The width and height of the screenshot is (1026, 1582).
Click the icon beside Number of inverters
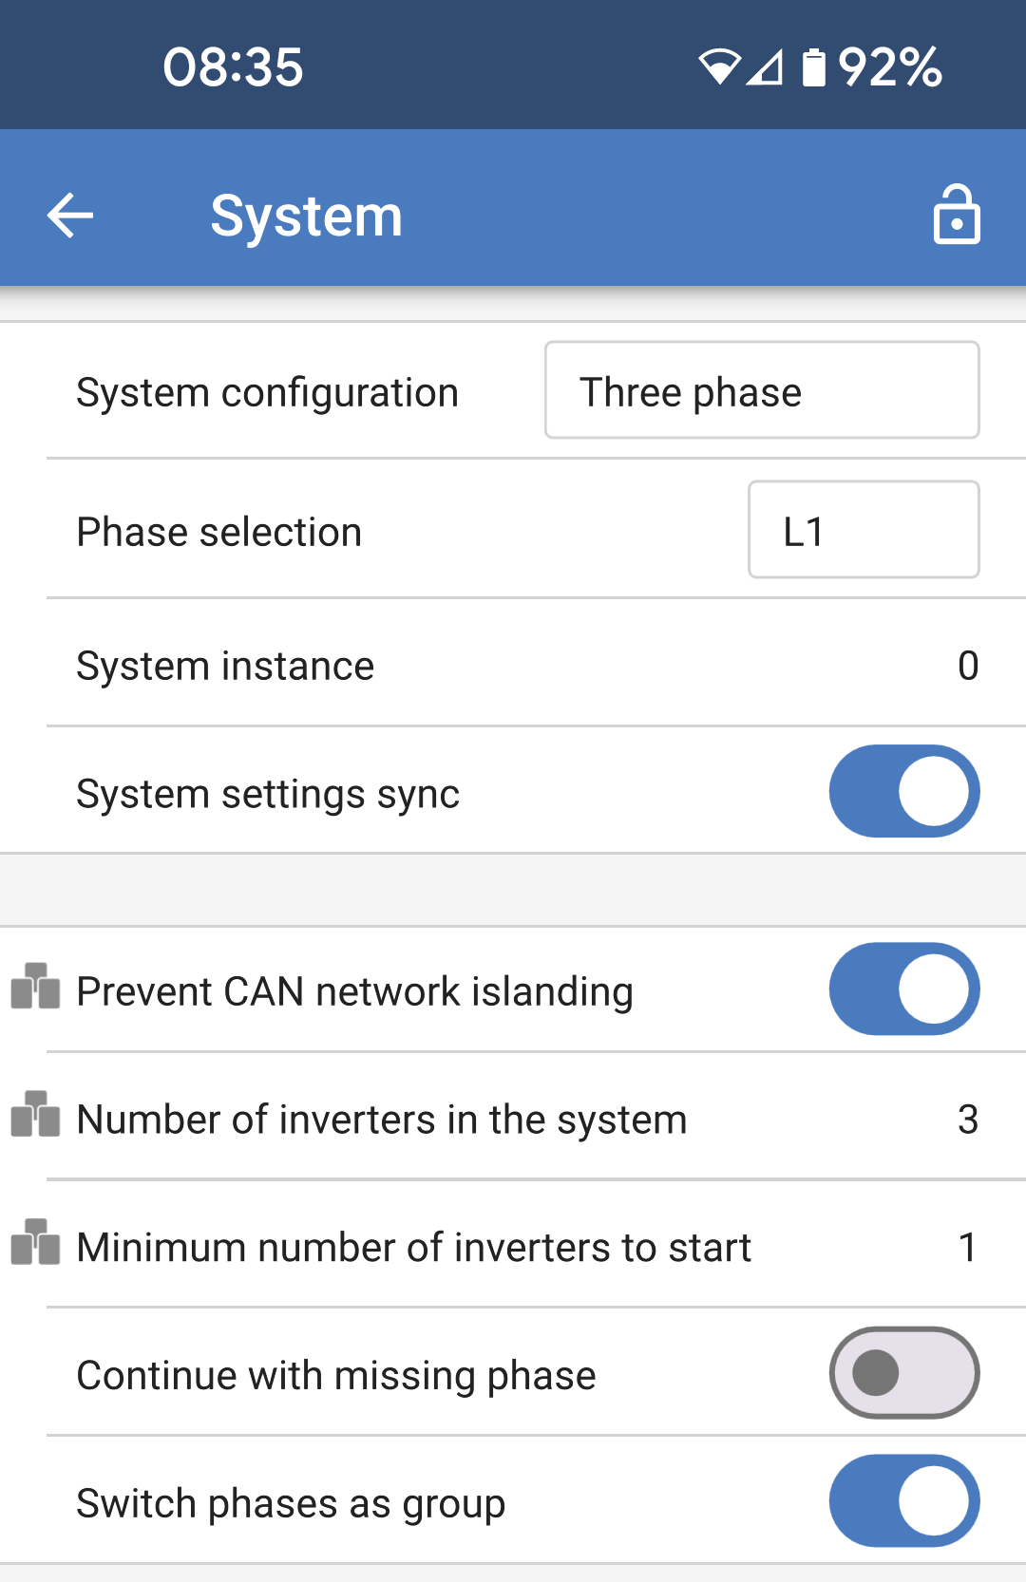(x=35, y=1115)
